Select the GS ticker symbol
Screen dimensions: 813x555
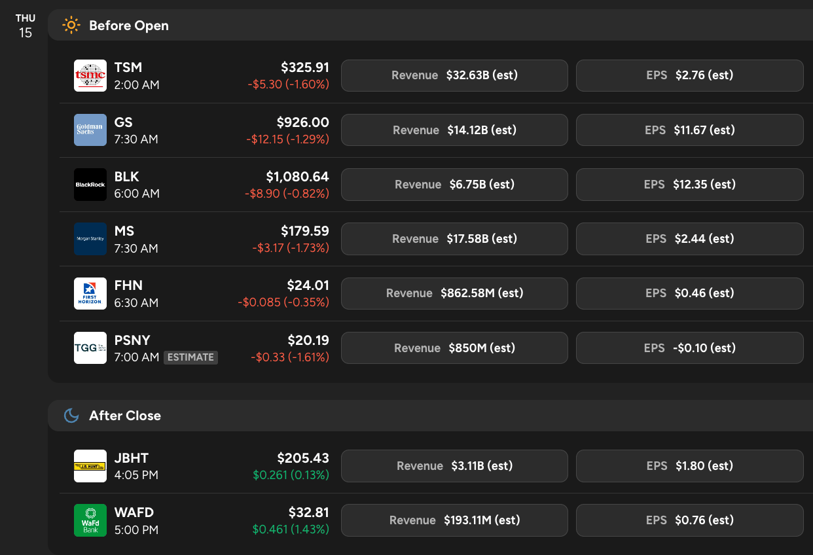pos(123,122)
